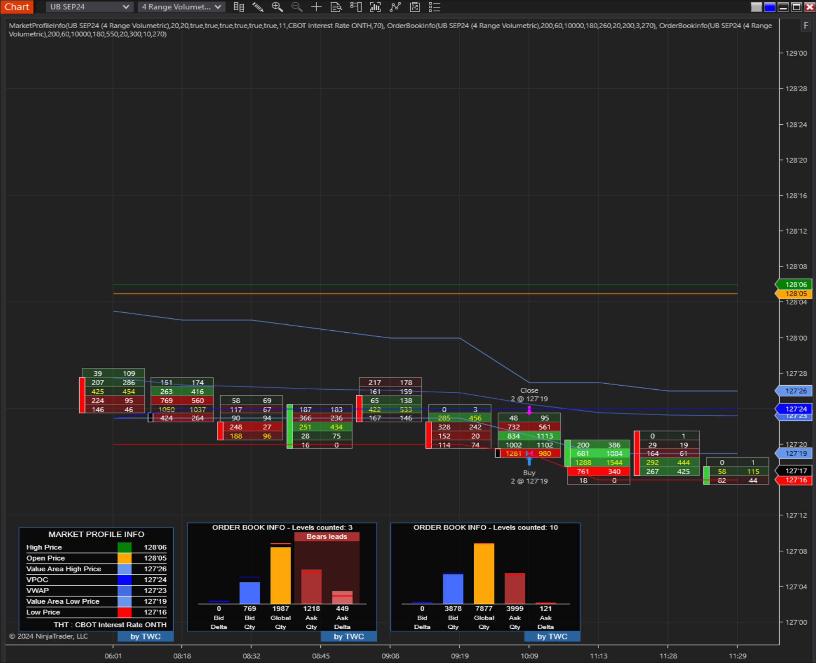Screen dimensions: 816x663
Task: Click the green volume cell showing 1544
Action: (614, 463)
